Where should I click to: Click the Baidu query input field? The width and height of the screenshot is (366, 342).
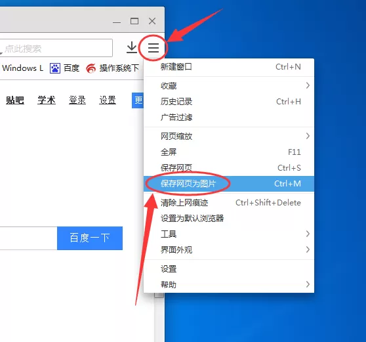coord(28,238)
